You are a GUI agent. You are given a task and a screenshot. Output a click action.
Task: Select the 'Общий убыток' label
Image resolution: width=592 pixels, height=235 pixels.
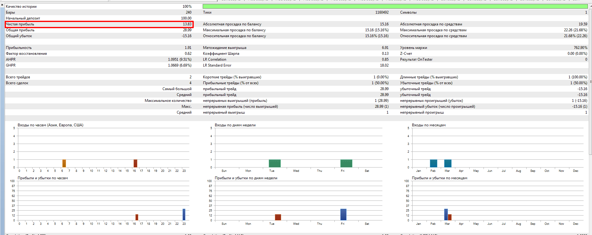pyautogui.click(x=19, y=36)
